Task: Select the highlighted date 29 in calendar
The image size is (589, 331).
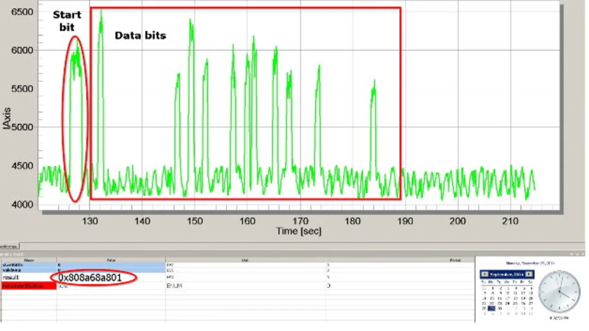Action: tap(492, 308)
